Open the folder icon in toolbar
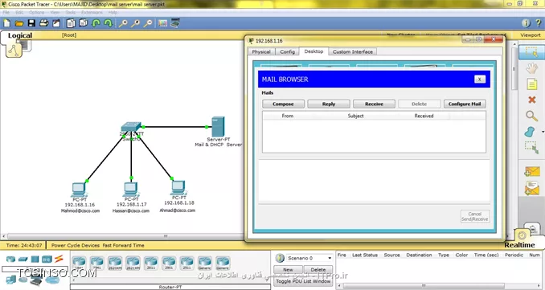545x290 pixels. (19, 23)
